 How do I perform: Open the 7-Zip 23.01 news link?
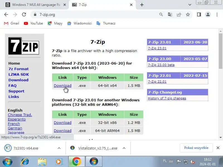(x=157, y=48)
